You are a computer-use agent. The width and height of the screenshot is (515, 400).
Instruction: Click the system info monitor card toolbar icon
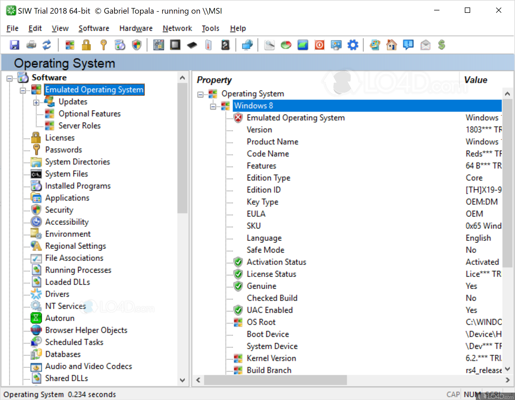pyautogui.click(x=336, y=45)
